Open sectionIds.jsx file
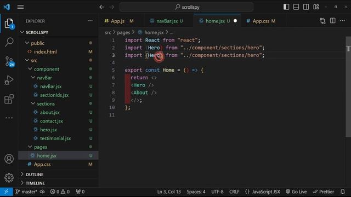The width and height of the screenshot is (351, 197). click(x=58, y=95)
